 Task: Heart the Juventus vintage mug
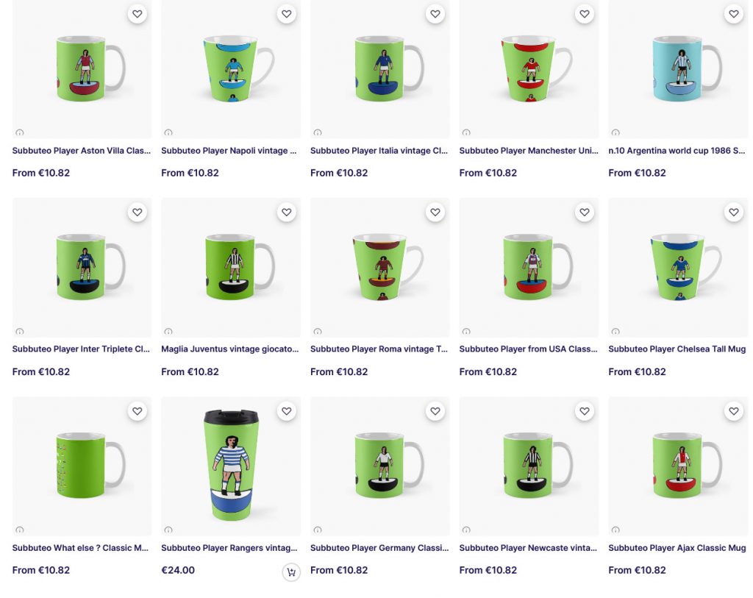tap(287, 213)
